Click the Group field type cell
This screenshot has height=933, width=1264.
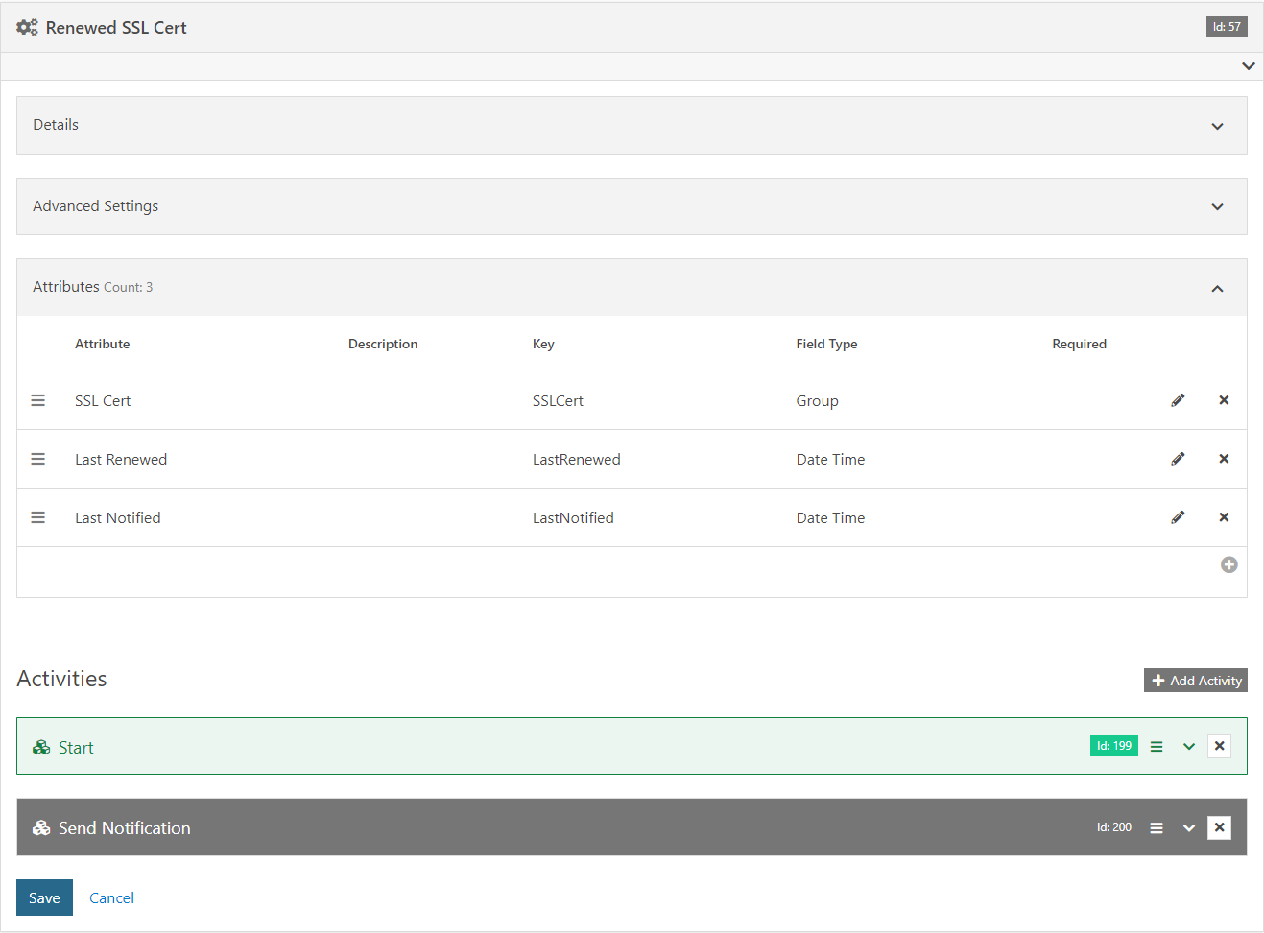point(817,401)
